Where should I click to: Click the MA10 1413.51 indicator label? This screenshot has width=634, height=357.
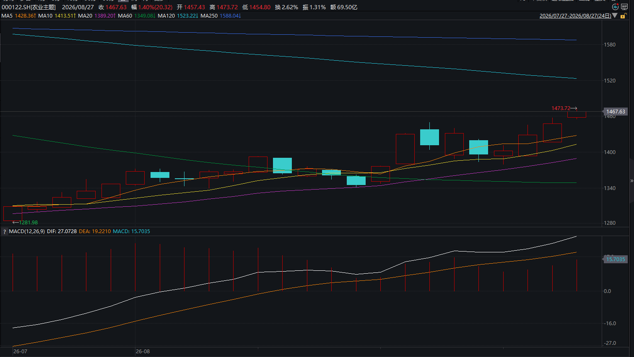pos(57,16)
